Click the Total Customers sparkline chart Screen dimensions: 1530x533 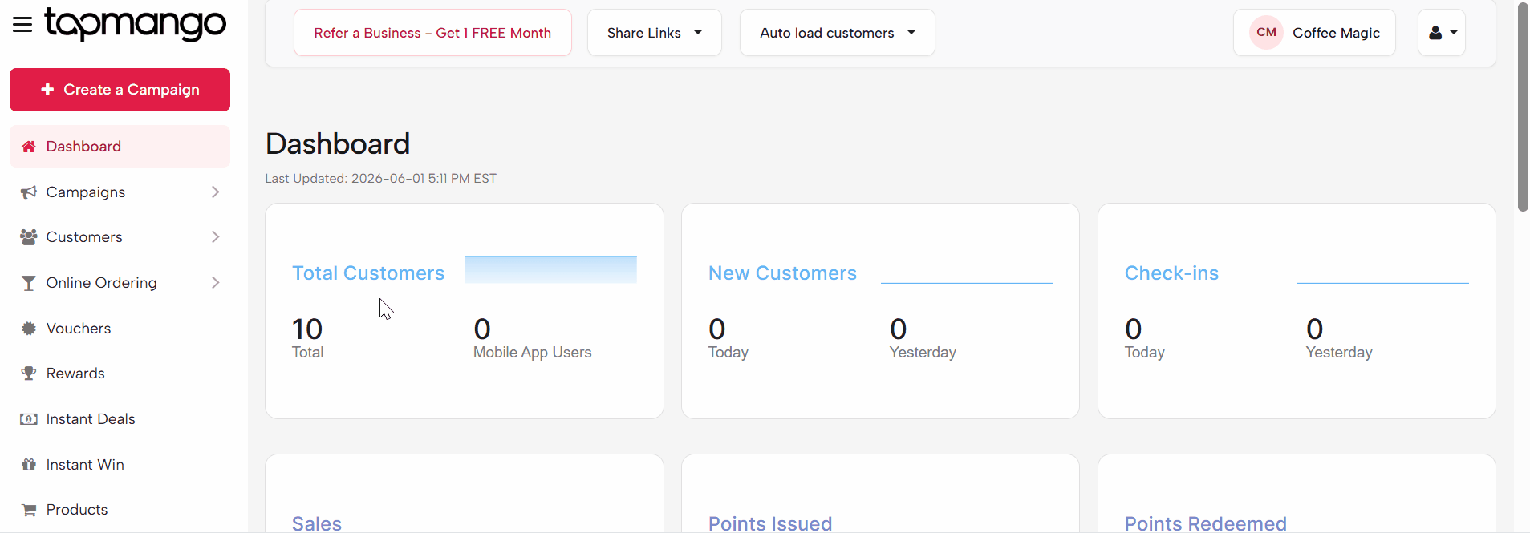[x=550, y=269]
